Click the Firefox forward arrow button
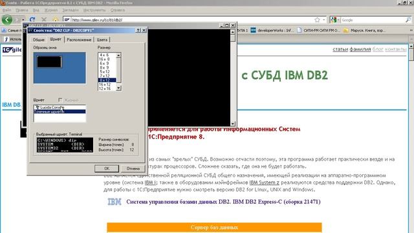The height and width of the screenshot is (233, 414). tap(17, 20)
